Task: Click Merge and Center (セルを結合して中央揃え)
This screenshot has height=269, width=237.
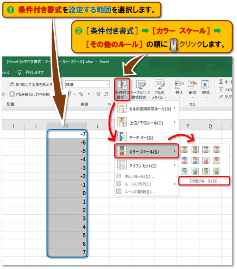Action: click(x=30, y=94)
